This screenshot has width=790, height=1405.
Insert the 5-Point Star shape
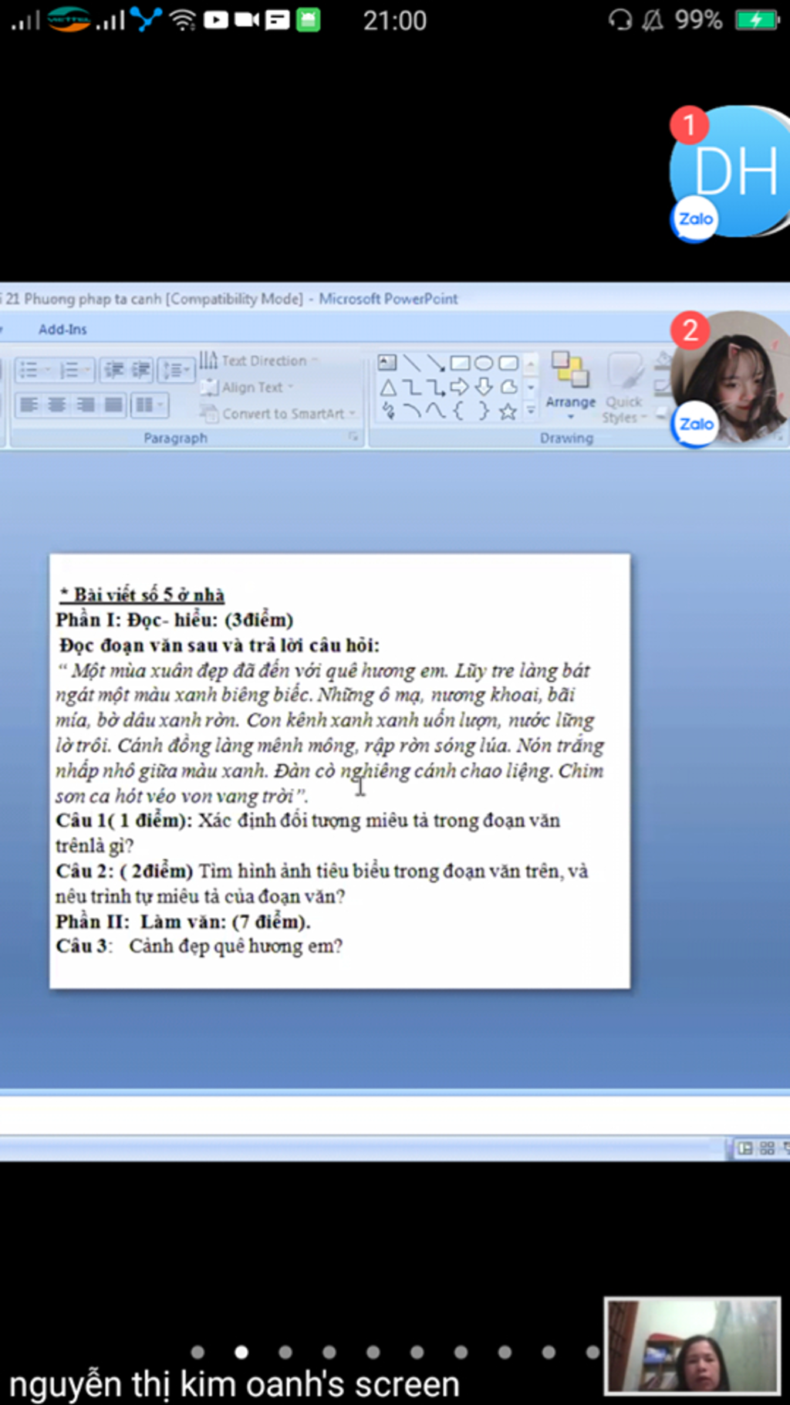(508, 411)
